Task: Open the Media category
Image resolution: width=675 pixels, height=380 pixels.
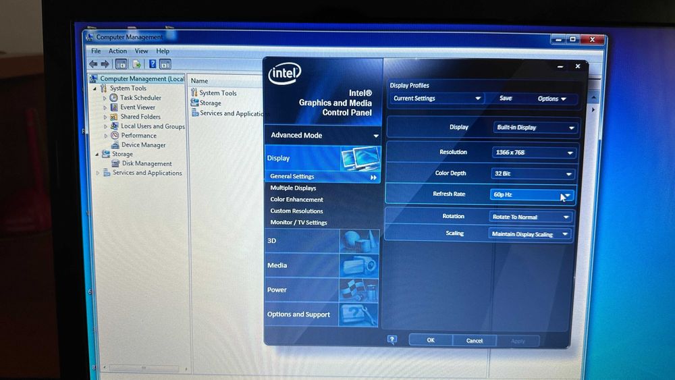Action: coord(322,265)
